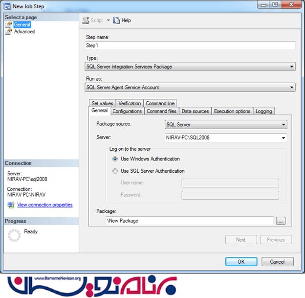Open the Package source dropdown
This screenshot has height=298, width=305.
(226, 124)
